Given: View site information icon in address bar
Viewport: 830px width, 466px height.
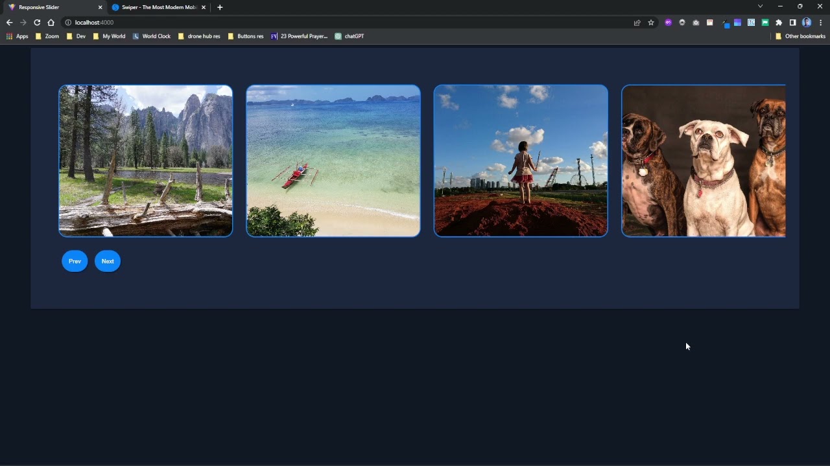Looking at the screenshot, I should [68, 23].
